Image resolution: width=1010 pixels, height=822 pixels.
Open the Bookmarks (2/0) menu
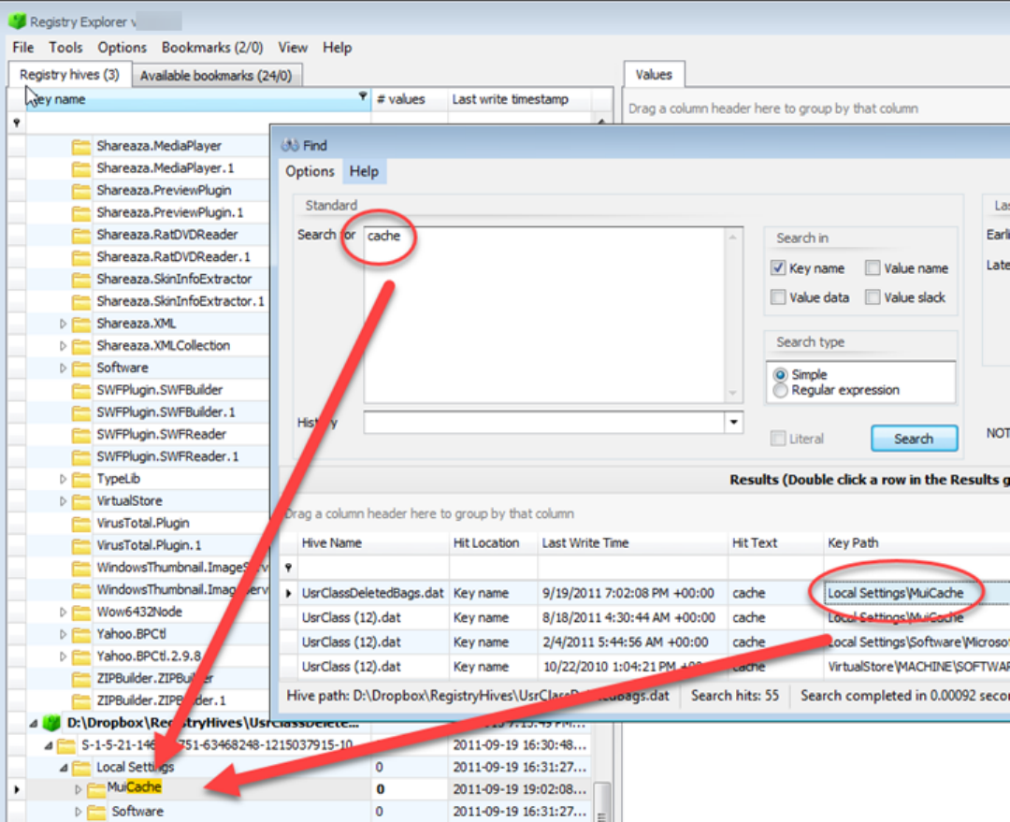point(212,48)
